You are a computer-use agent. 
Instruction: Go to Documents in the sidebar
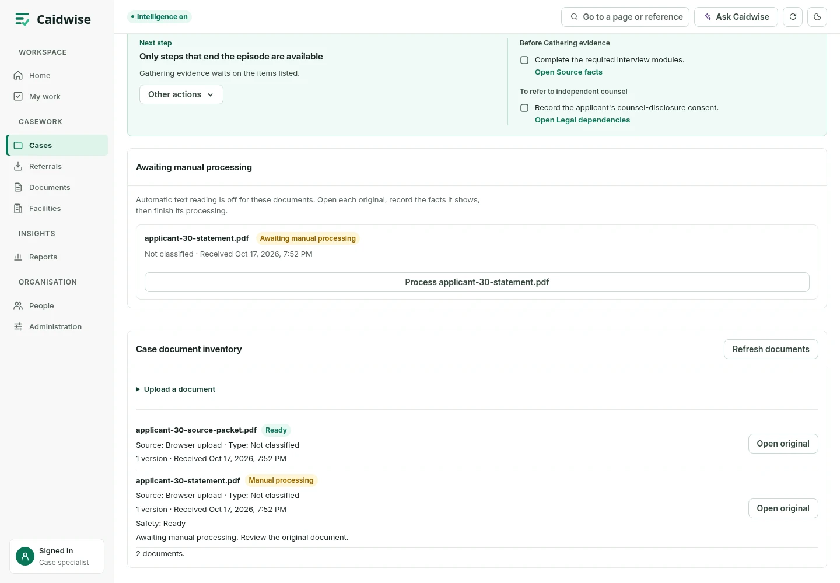(x=57, y=187)
